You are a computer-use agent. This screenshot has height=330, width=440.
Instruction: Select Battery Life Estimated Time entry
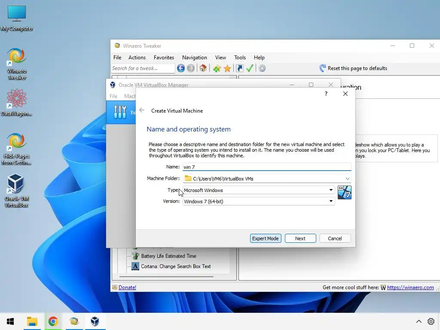(x=168, y=256)
